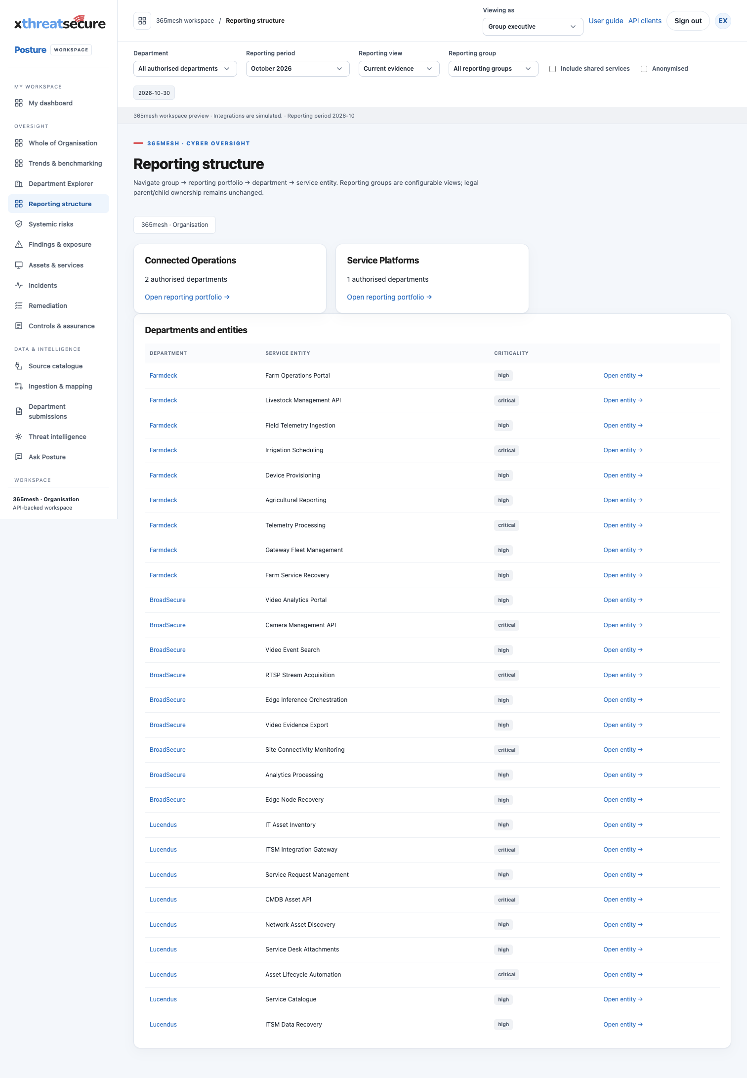This screenshot has height=1078, width=747.
Task: Expand the Reporting group dropdown
Action: click(x=494, y=69)
